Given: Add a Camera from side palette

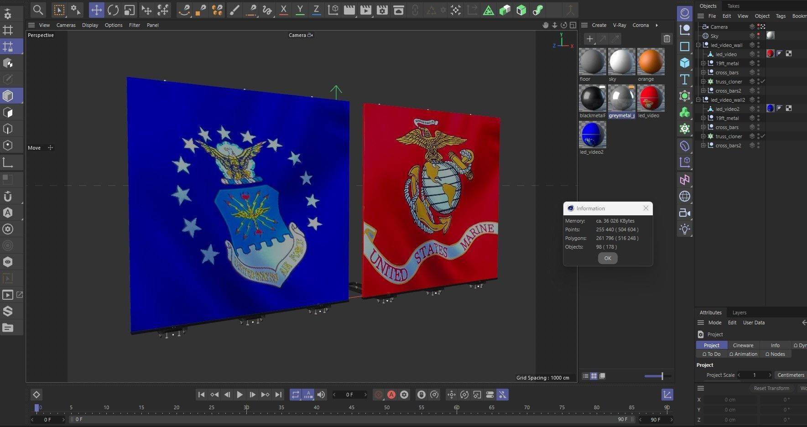Looking at the screenshot, I should coord(684,213).
